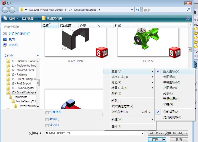
Task: Open the 视图 dropdown arrow
Action: tap(38, 18)
